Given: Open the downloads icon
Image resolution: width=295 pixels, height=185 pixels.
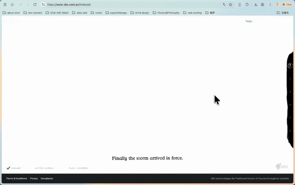Looking at the screenshot, I should pos(255,5).
